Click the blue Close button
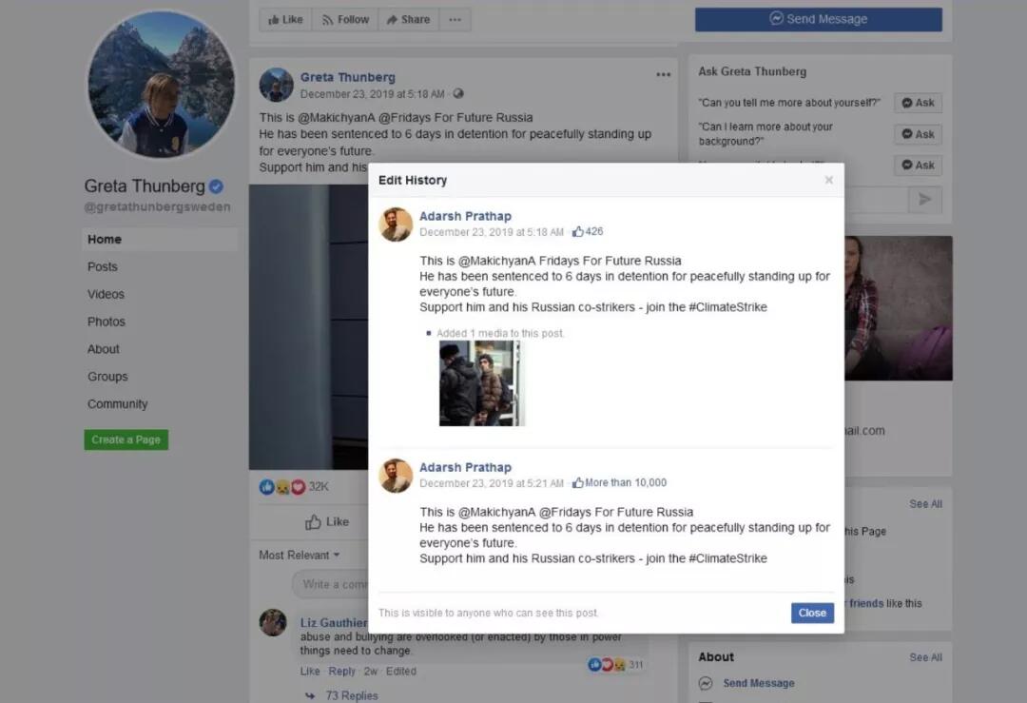Image resolution: width=1027 pixels, height=703 pixels. point(812,613)
